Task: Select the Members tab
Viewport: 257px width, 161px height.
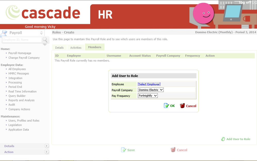Action: [95, 47]
